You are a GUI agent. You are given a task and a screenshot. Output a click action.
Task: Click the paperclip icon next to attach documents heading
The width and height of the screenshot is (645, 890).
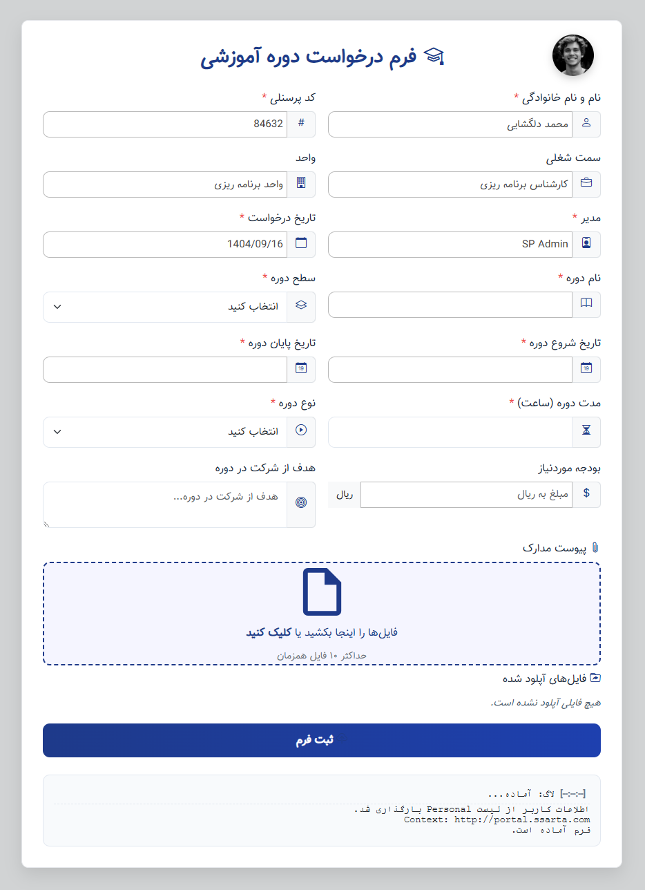[x=595, y=545]
